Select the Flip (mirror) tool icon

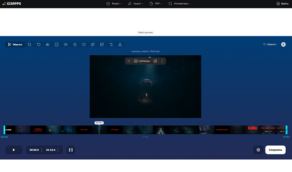pyautogui.click(x=47, y=45)
